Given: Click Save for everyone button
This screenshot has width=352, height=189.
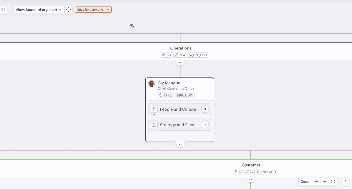Looking at the screenshot, I should (x=90, y=10).
